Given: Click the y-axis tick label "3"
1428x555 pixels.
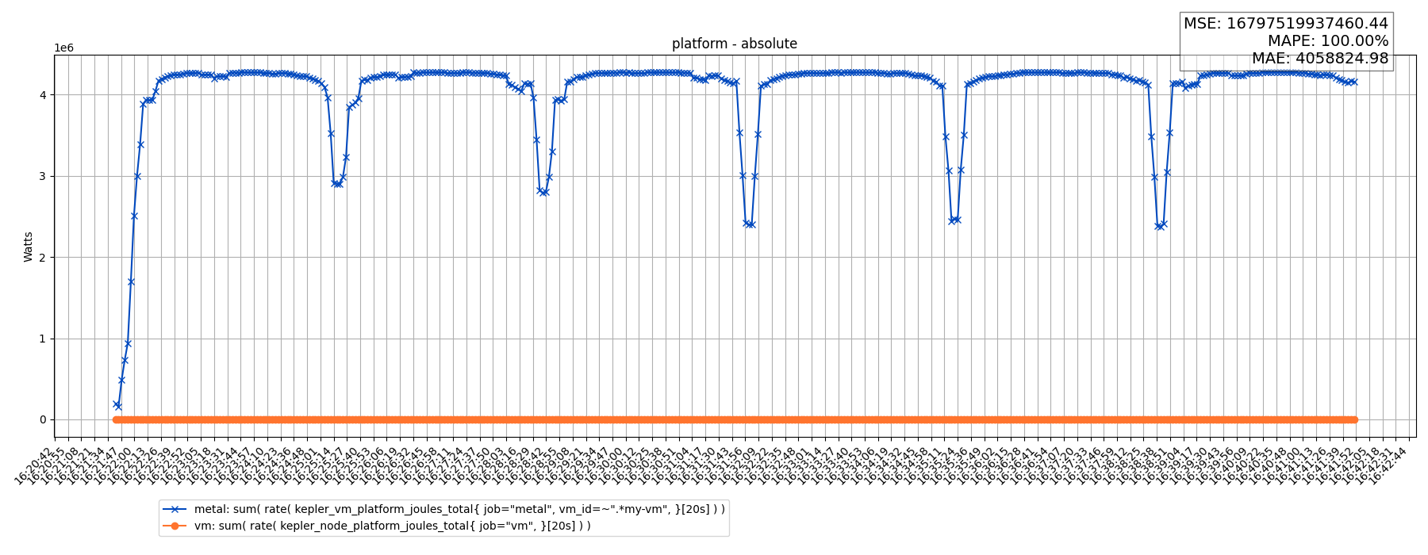Looking at the screenshot, I should coord(44,176).
